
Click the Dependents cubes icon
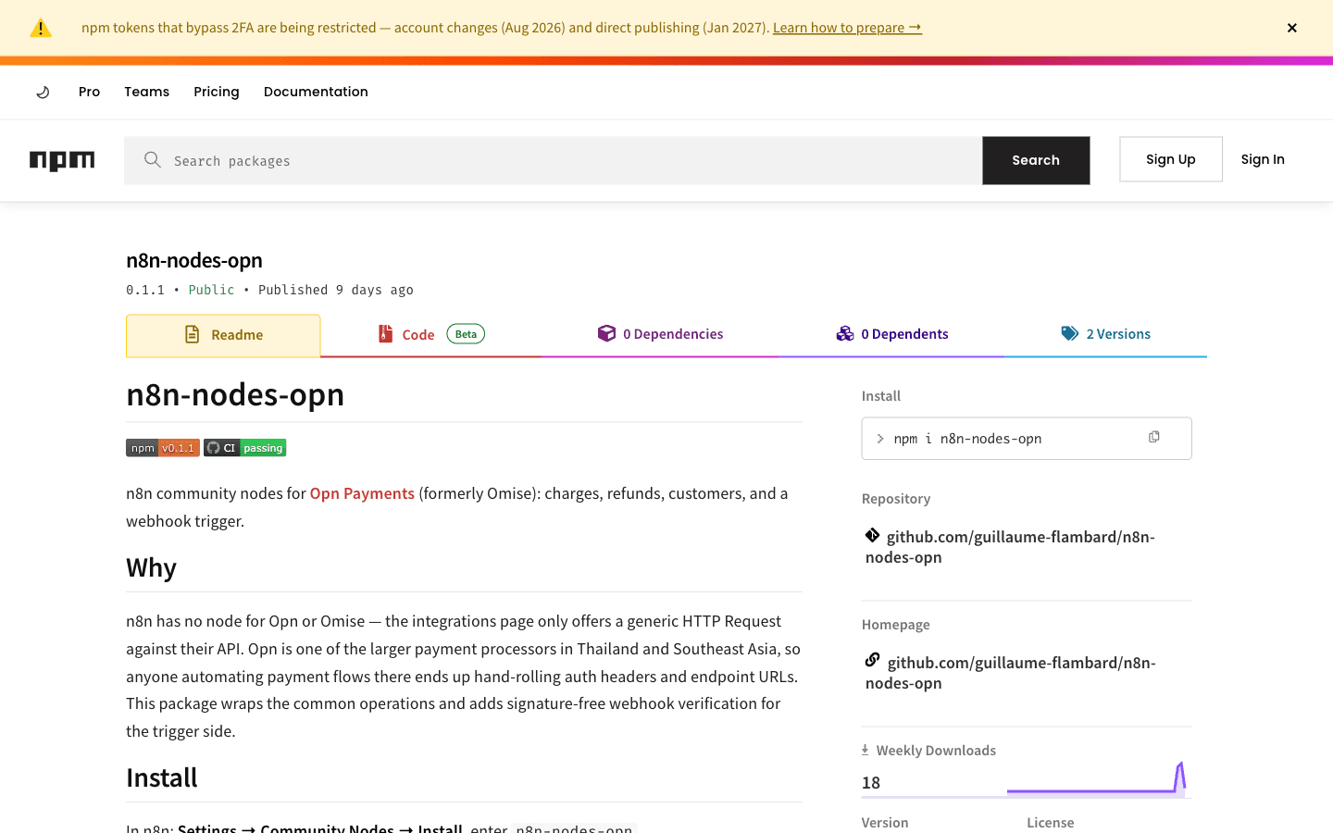(x=845, y=333)
